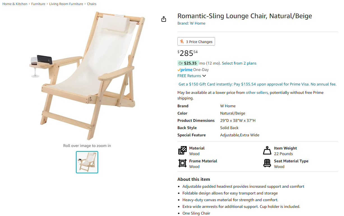
Task: Open the Chairs breadcrumb category
Action: pos(92,4)
